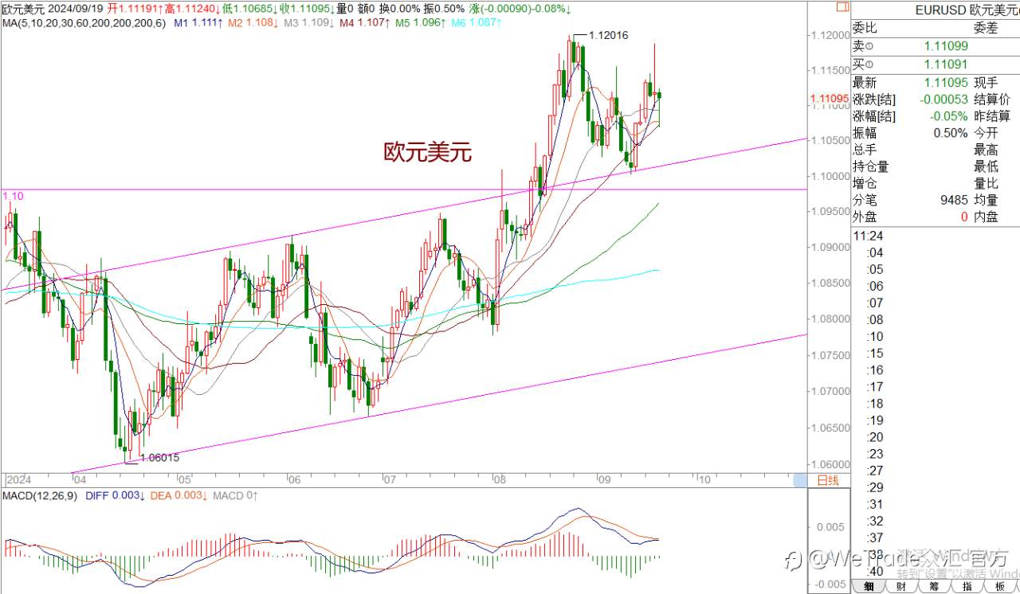
Task: Click the :04 tick row
Action: tap(874, 252)
